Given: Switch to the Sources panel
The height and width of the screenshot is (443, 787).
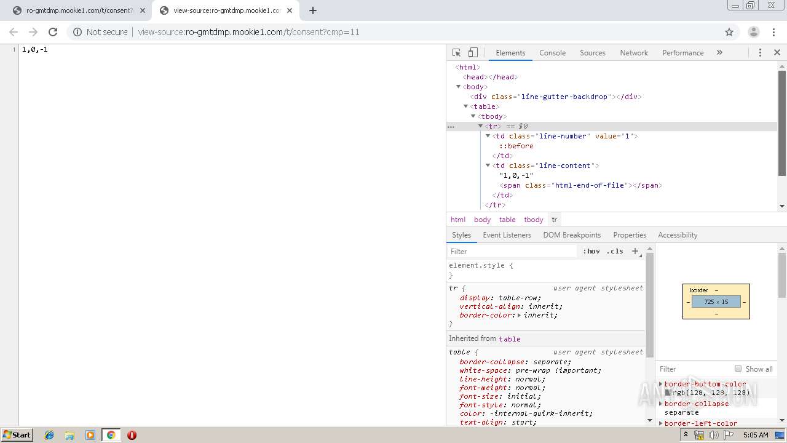Looking at the screenshot, I should click(x=593, y=53).
